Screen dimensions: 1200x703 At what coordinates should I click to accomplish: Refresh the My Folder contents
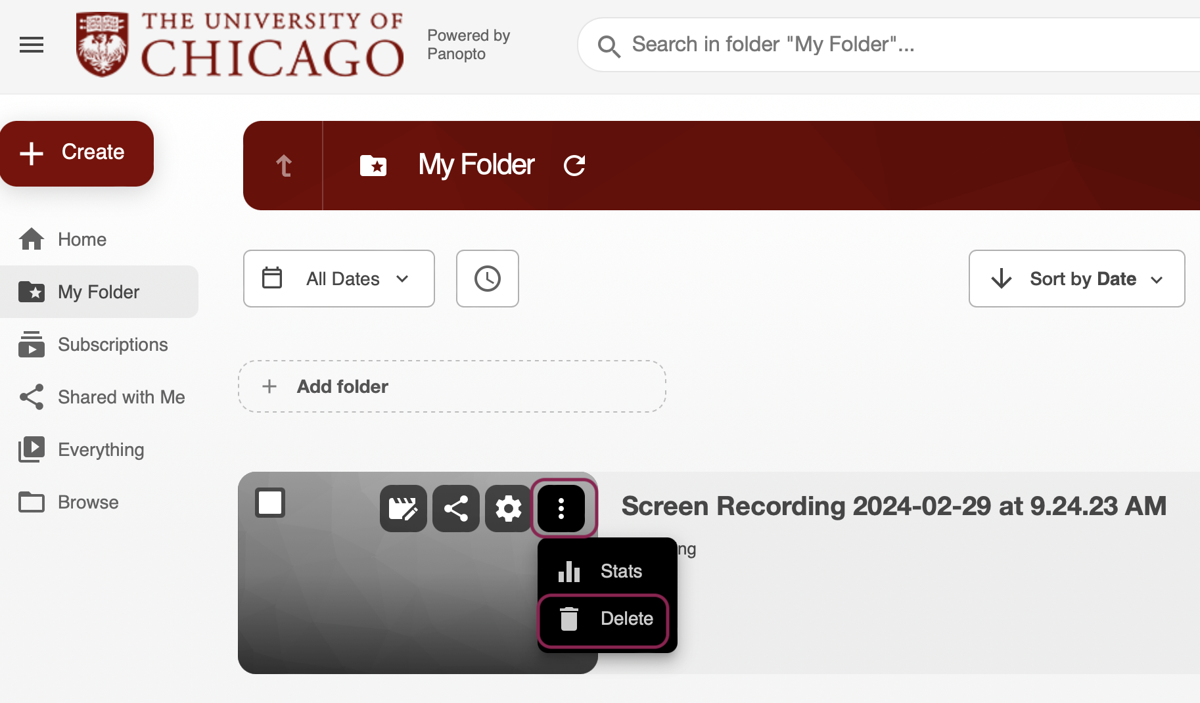pyautogui.click(x=574, y=166)
